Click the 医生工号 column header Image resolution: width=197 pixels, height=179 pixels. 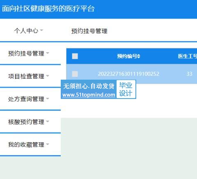pos(188,56)
